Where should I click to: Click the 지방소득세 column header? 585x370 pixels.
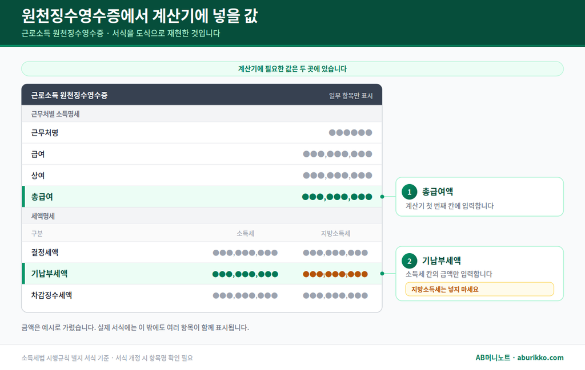tap(335, 233)
